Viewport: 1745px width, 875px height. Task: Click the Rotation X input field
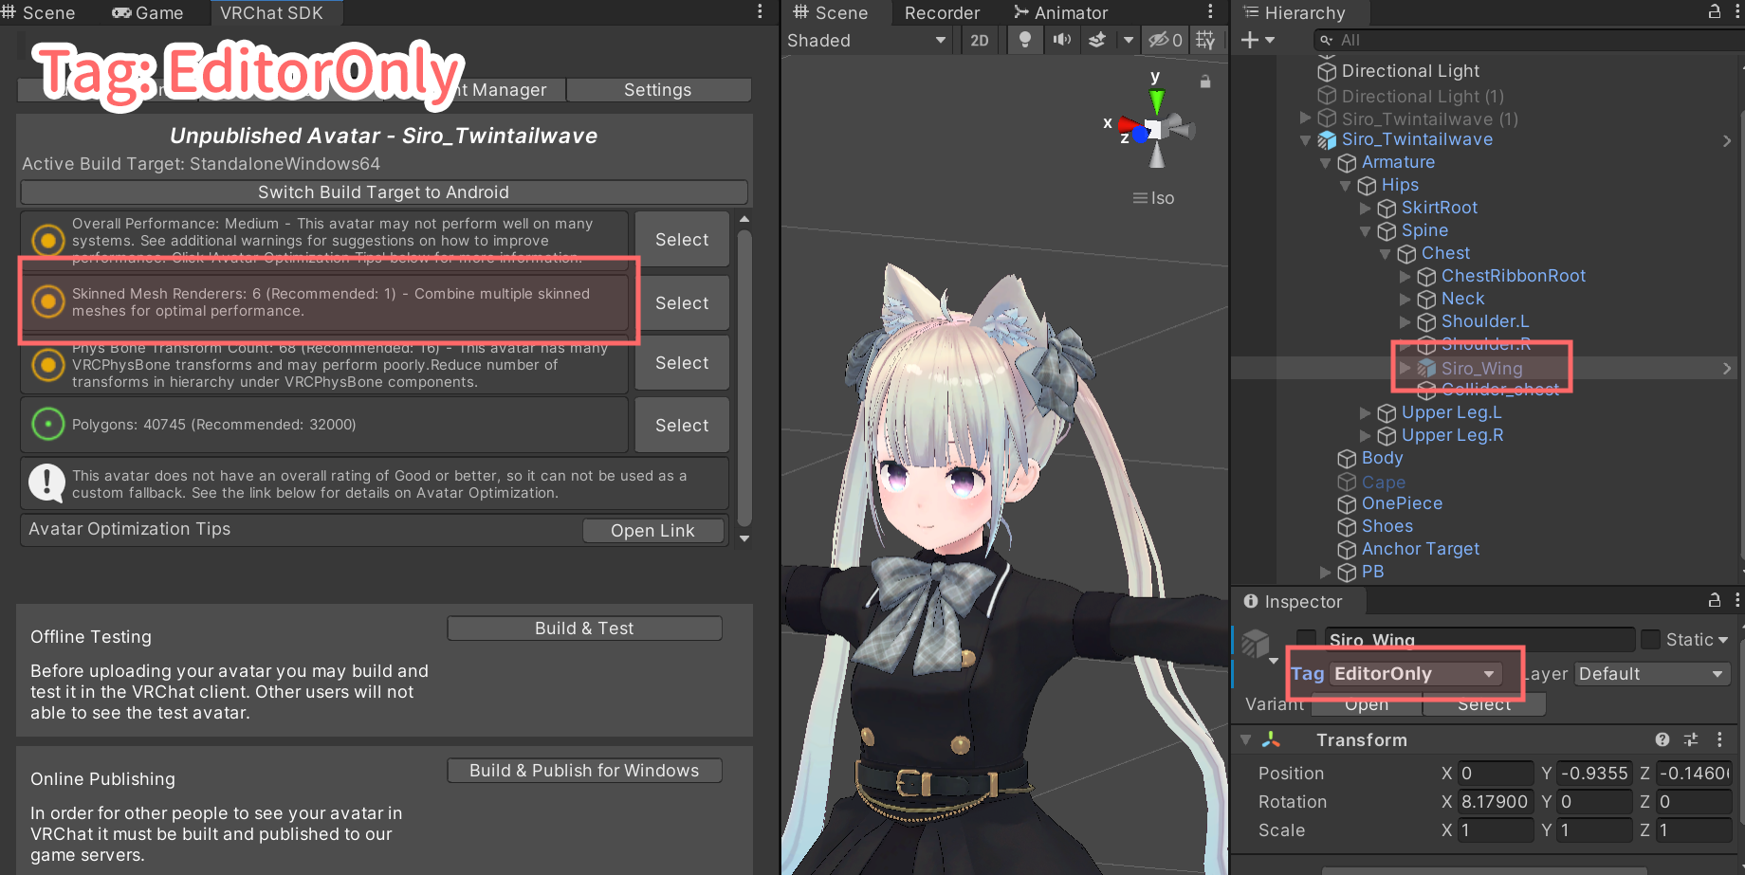[x=1497, y=801]
